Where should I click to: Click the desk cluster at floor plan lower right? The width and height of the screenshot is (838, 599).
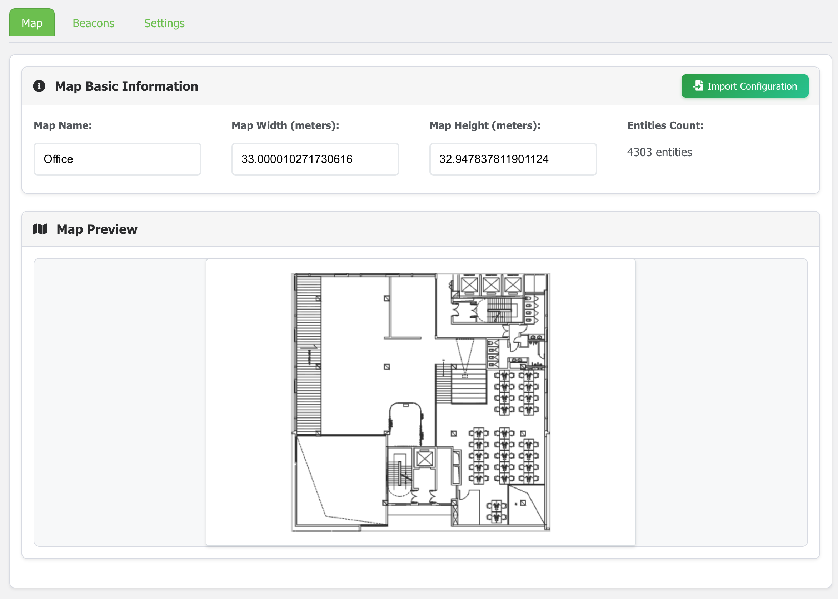point(504,456)
